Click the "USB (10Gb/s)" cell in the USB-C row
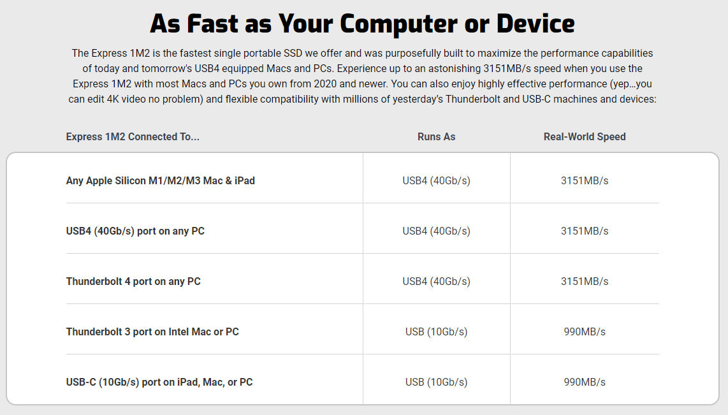 click(x=436, y=382)
